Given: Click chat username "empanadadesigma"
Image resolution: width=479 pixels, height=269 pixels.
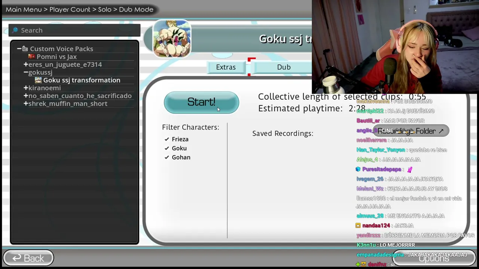Looking at the screenshot, I should 380,254.
